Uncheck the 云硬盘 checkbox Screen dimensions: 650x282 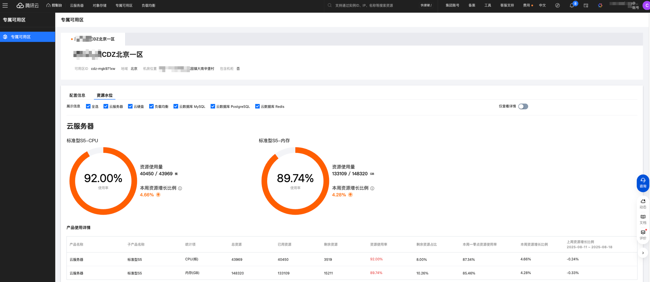pyautogui.click(x=130, y=106)
